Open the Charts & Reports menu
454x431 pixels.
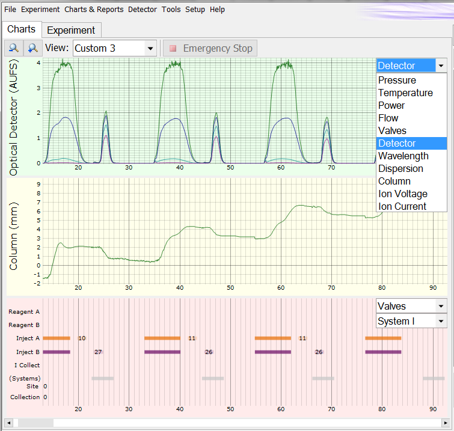pos(93,10)
